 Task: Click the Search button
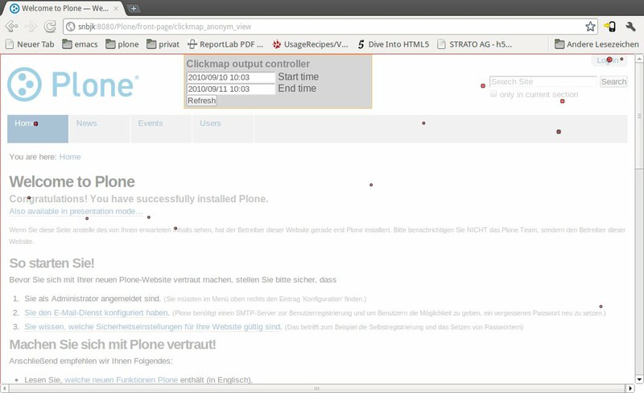point(613,81)
